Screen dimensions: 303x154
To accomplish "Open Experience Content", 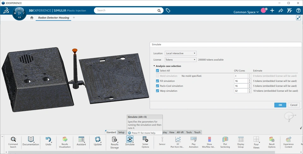I will (288, 142).
